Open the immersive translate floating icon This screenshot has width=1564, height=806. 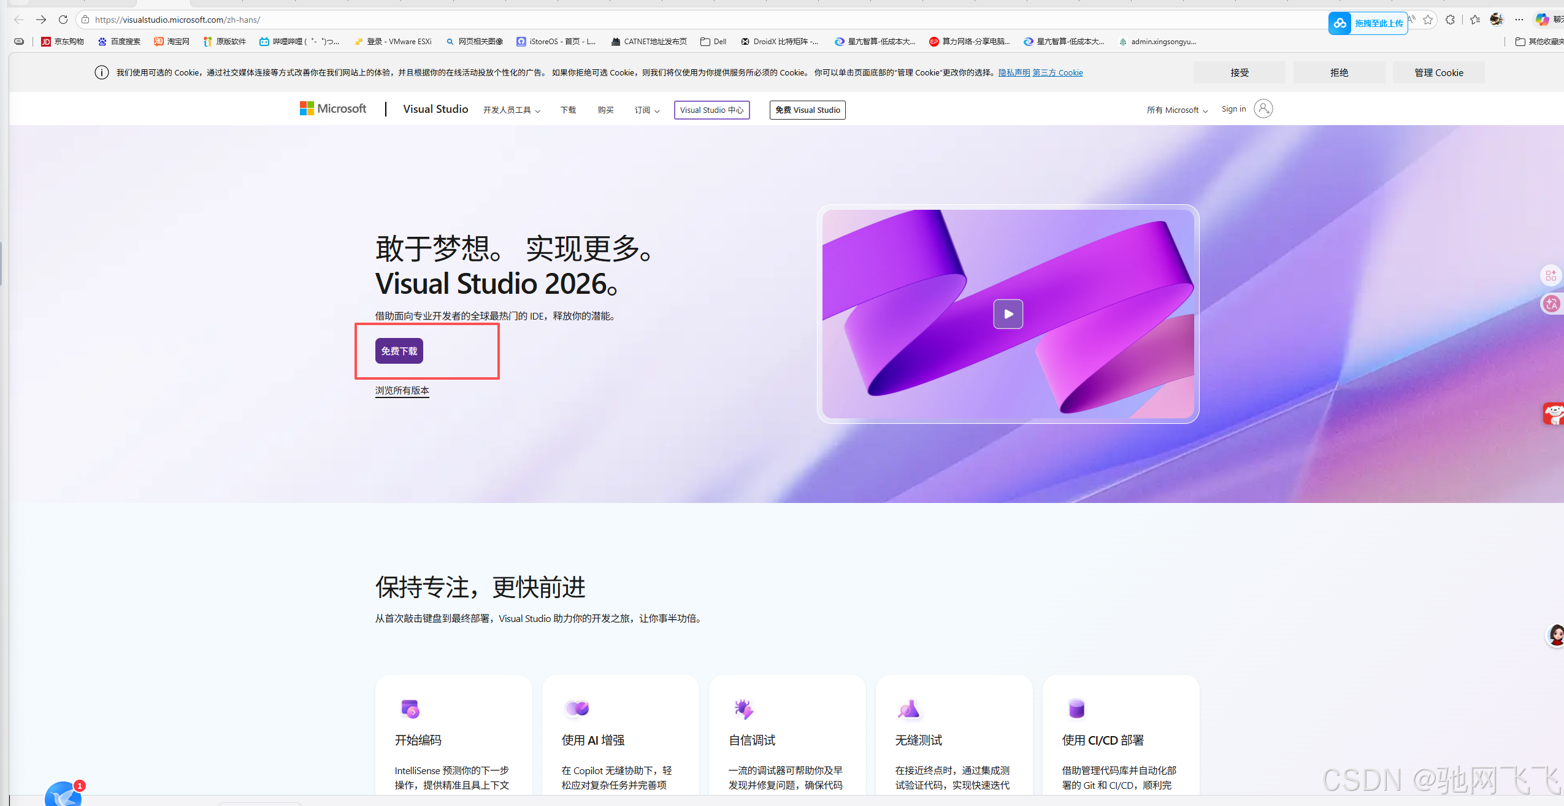coord(1551,304)
